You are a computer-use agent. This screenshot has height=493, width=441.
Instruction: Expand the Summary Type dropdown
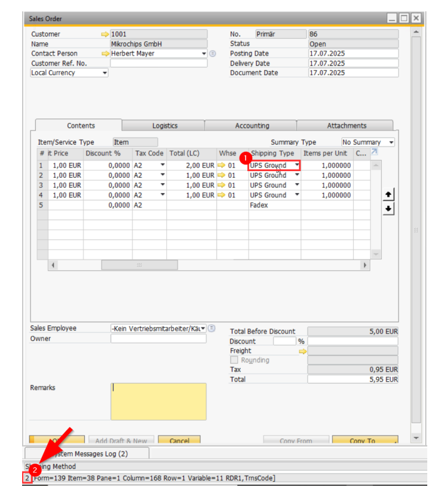click(x=391, y=142)
